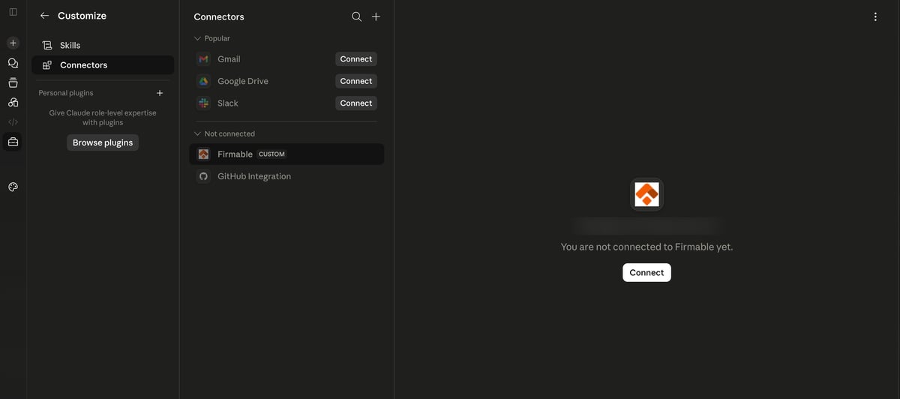Click the Google Drive connector name
The width and height of the screenshot is (900, 399).
pyautogui.click(x=243, y=81)
